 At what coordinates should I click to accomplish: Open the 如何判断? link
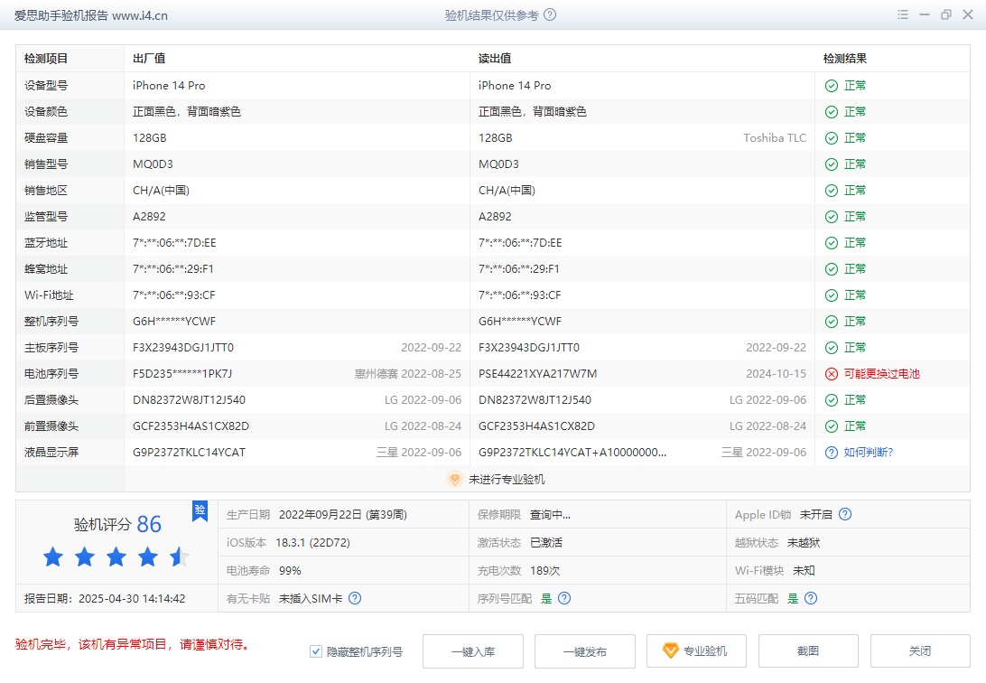click(869, 453)
